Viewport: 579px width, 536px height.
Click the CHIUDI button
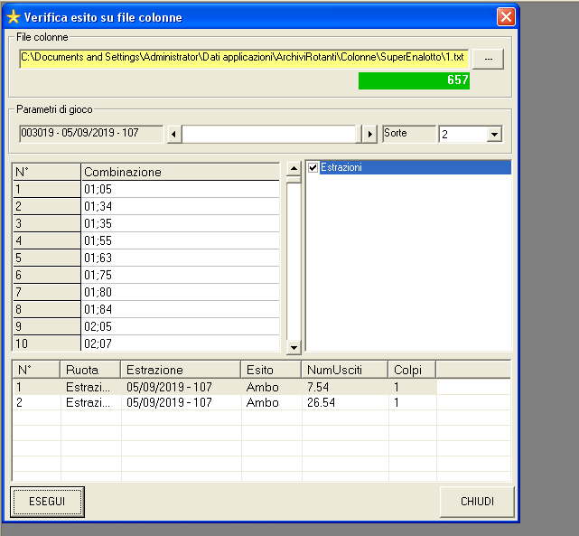[477, 502]
